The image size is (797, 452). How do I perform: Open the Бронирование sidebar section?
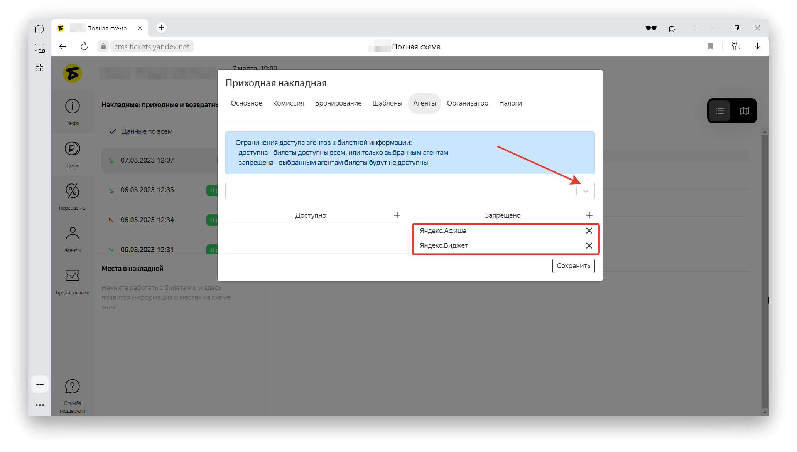(72, 281)
